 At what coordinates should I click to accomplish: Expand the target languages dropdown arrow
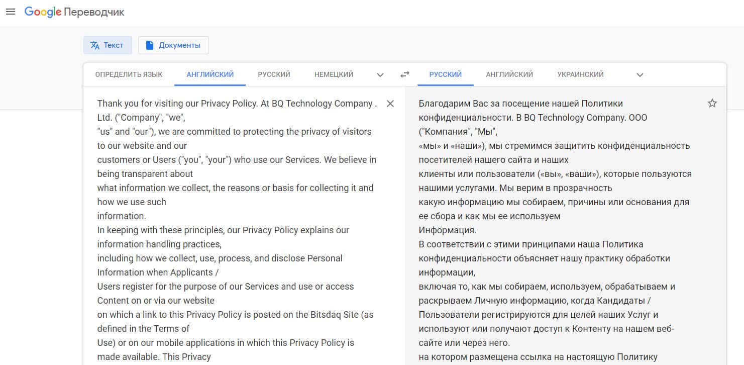640,75
